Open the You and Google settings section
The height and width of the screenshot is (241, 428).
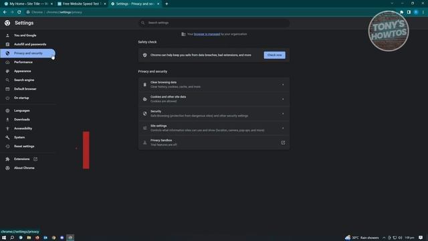tap(25, 35)
